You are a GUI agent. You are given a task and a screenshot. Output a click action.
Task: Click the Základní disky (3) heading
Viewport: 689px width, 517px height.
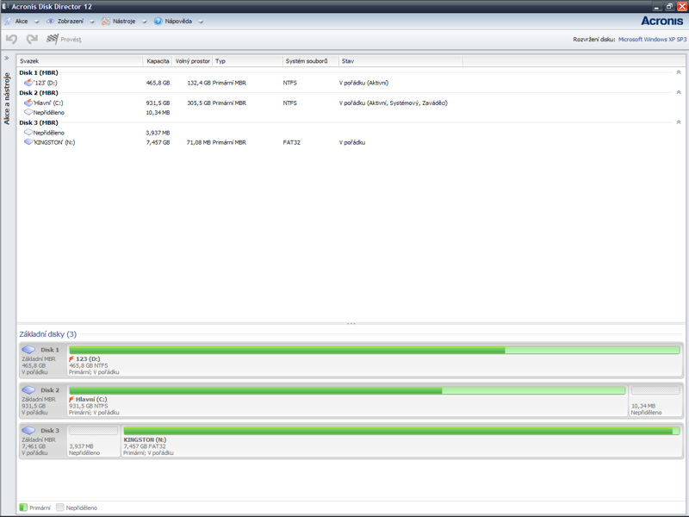click(x=48, y=334)
